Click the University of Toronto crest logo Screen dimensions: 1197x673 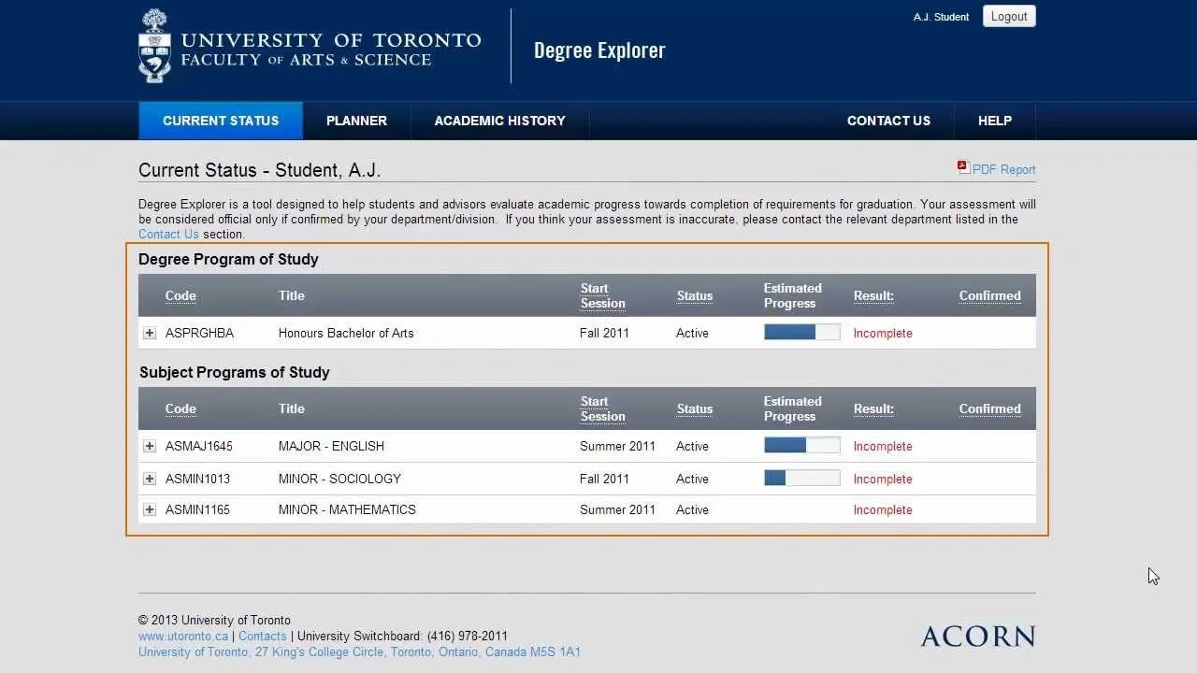pyautogui.click(x=154, y=46)
